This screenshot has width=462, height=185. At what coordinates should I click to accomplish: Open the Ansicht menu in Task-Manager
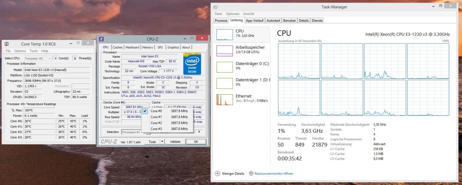(249, 14)
